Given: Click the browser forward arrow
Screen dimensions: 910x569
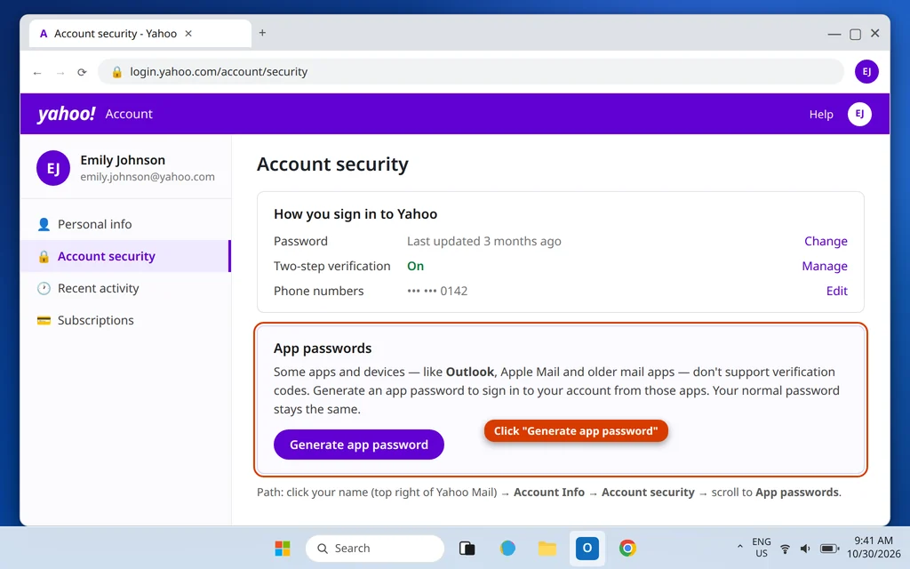Looking at the screenshot, I should click(60, 73).
